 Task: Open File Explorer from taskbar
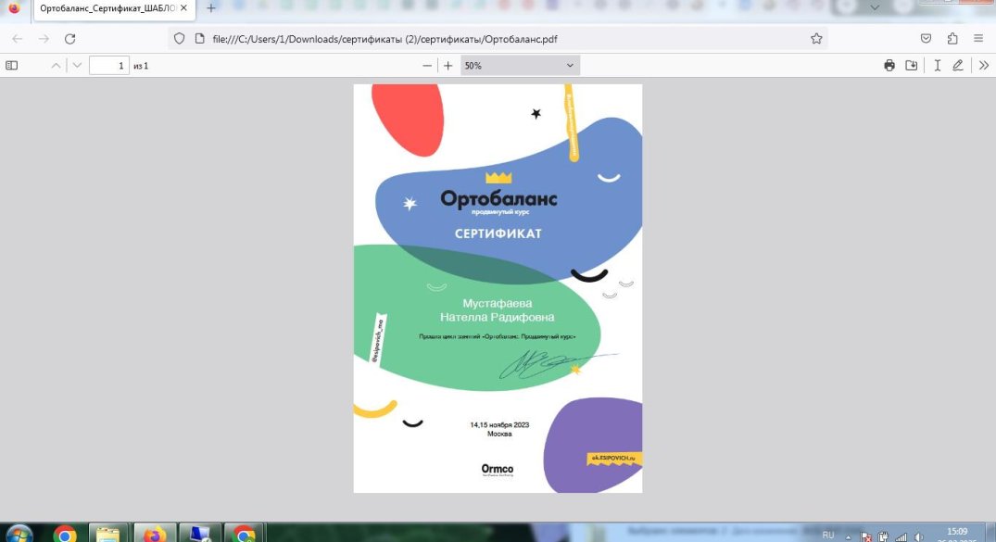[x=108, y=535]
